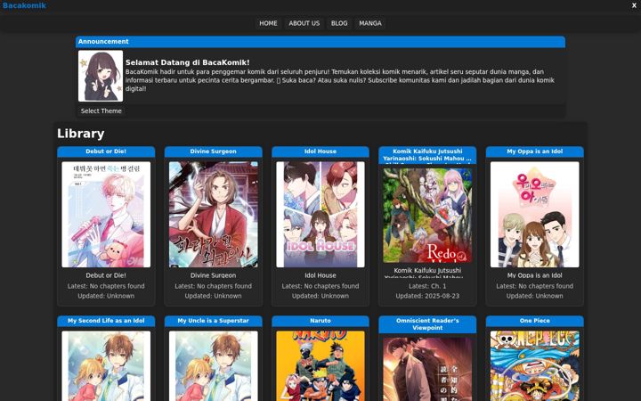Open the BLOG menu item
This screenshot has height=401, width=641.
pos(339,23)
